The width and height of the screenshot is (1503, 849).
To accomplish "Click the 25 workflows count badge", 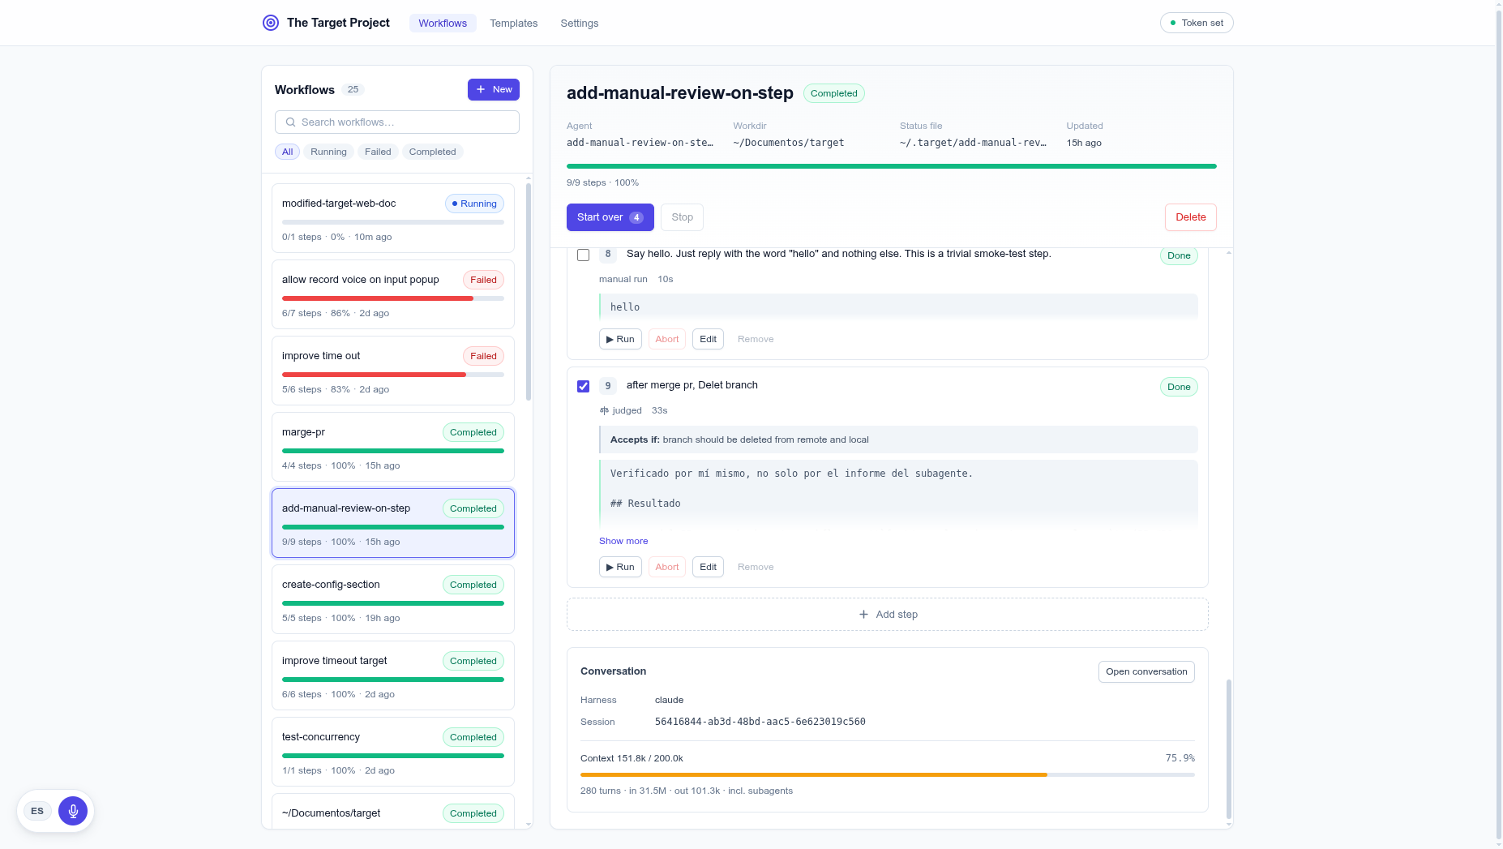I will (353, 89).
